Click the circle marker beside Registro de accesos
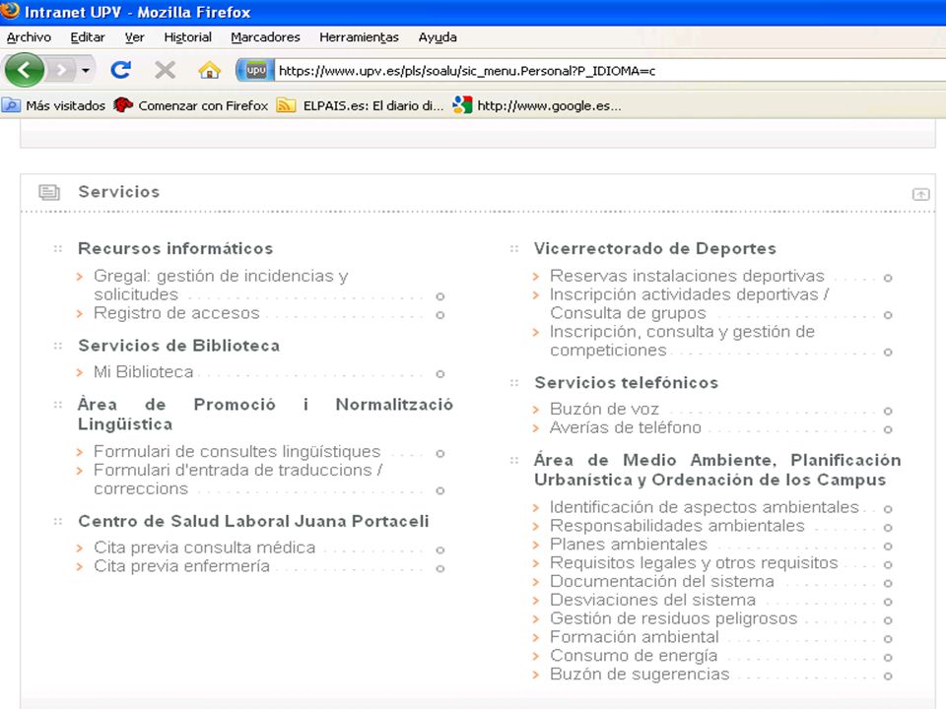Image resolution: width=946 pixels, height=709 pixels. tap(440, 315)
